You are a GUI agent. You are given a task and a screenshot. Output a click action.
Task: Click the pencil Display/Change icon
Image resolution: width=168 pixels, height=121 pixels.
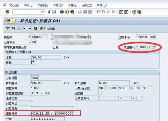click(x=8, y=29)
